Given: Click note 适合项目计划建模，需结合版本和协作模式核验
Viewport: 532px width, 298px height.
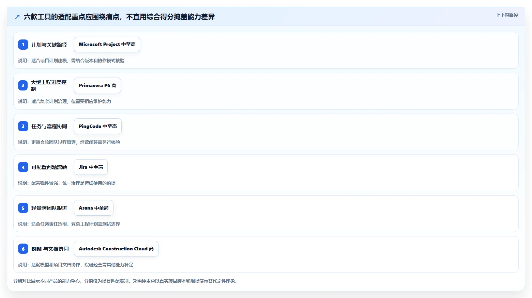Looking at the screenshot, I should [71, 61].
